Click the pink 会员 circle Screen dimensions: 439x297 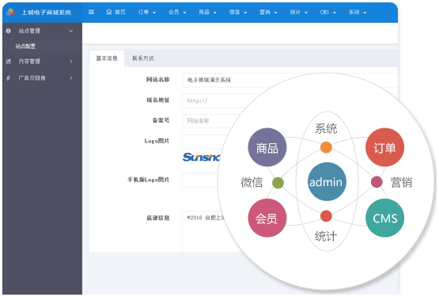pyautogui.click(x=267, y=218)
